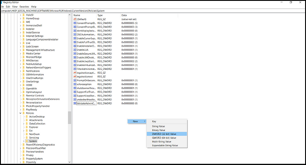Select the ActiveDesktop key

point(37,117)
